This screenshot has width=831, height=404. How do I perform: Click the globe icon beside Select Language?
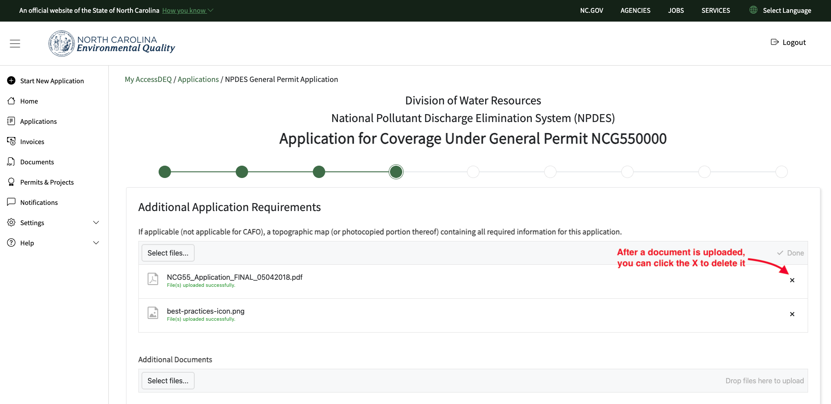(x=753, y=10)
